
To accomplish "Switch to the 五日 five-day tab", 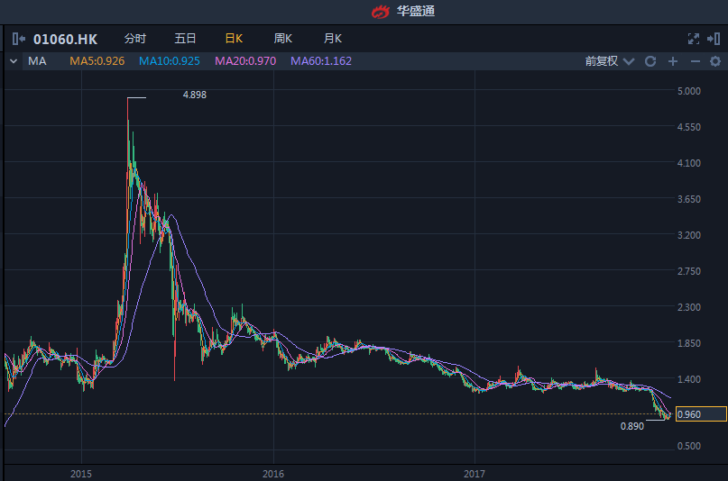I will click(x=185, y=39).
